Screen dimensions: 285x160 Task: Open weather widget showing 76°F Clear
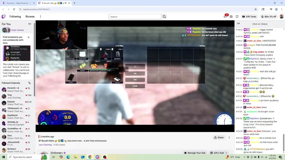point(234,157)
